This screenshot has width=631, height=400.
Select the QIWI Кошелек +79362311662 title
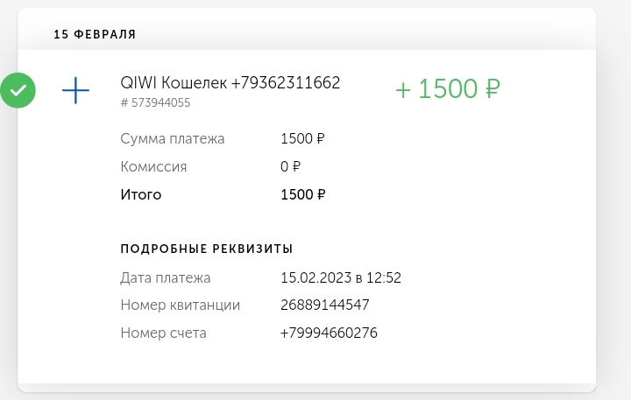[230, 83]
